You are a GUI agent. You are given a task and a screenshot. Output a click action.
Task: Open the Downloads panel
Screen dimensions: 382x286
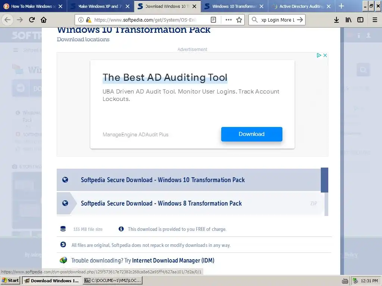[336, 20]
